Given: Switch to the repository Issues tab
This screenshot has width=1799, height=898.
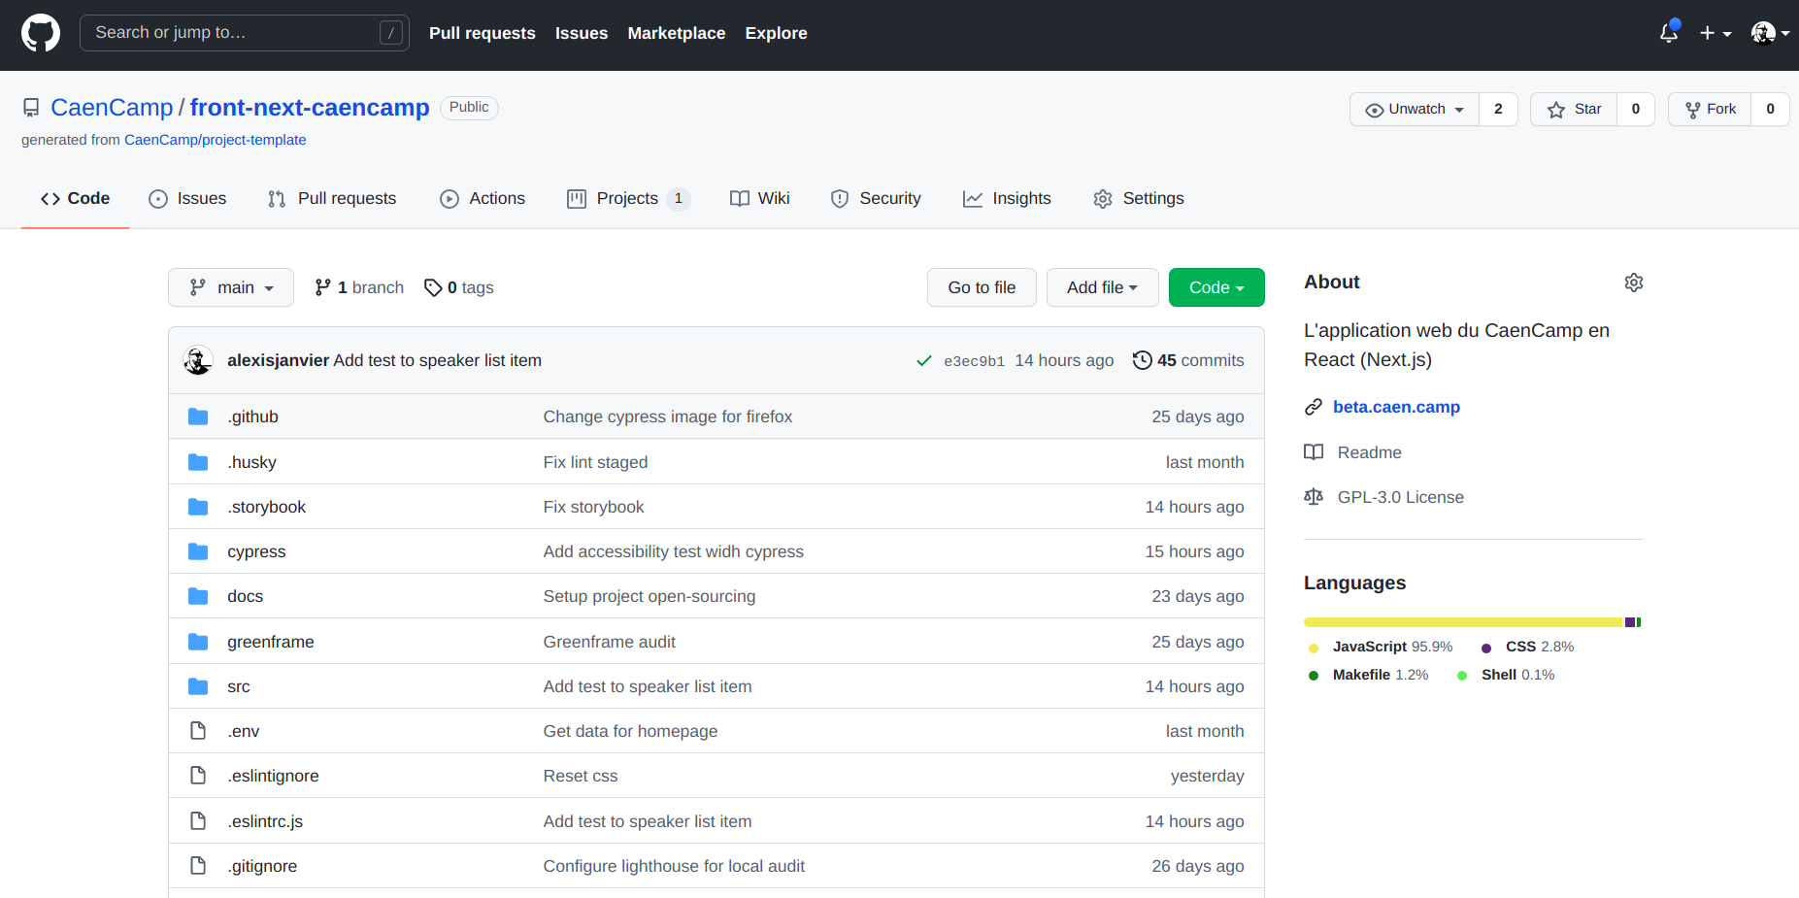Looking at the screenshot, I should tap(187, 199).
